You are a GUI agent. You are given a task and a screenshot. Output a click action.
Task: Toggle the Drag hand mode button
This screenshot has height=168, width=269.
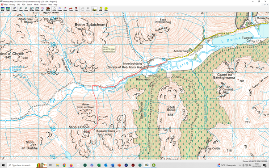pyautogui.click(x=54, y=9)
